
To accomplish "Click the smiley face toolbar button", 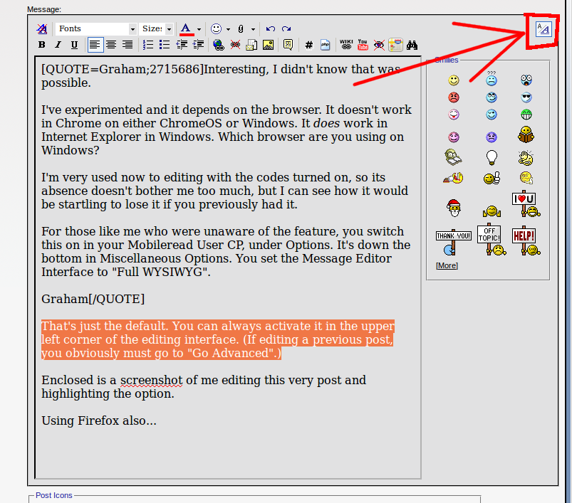I will (216, 28).
